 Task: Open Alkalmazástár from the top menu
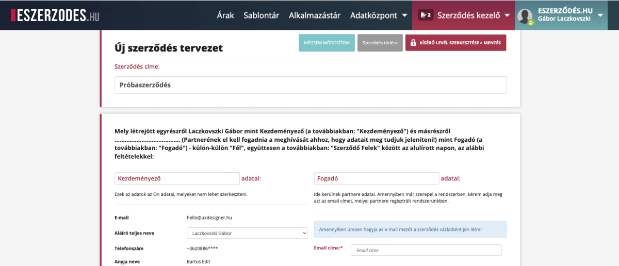315,15
